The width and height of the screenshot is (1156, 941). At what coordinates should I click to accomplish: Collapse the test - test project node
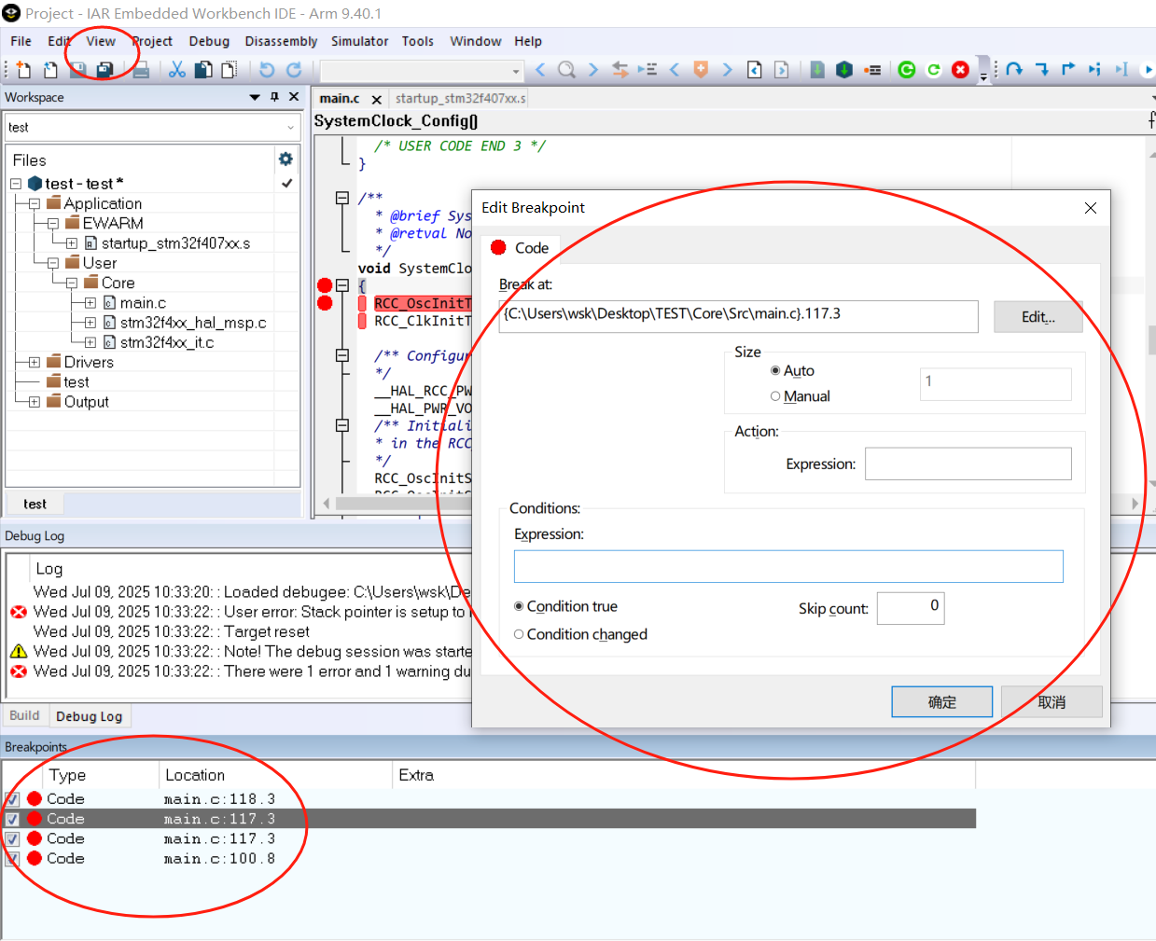tap(16, 184)
